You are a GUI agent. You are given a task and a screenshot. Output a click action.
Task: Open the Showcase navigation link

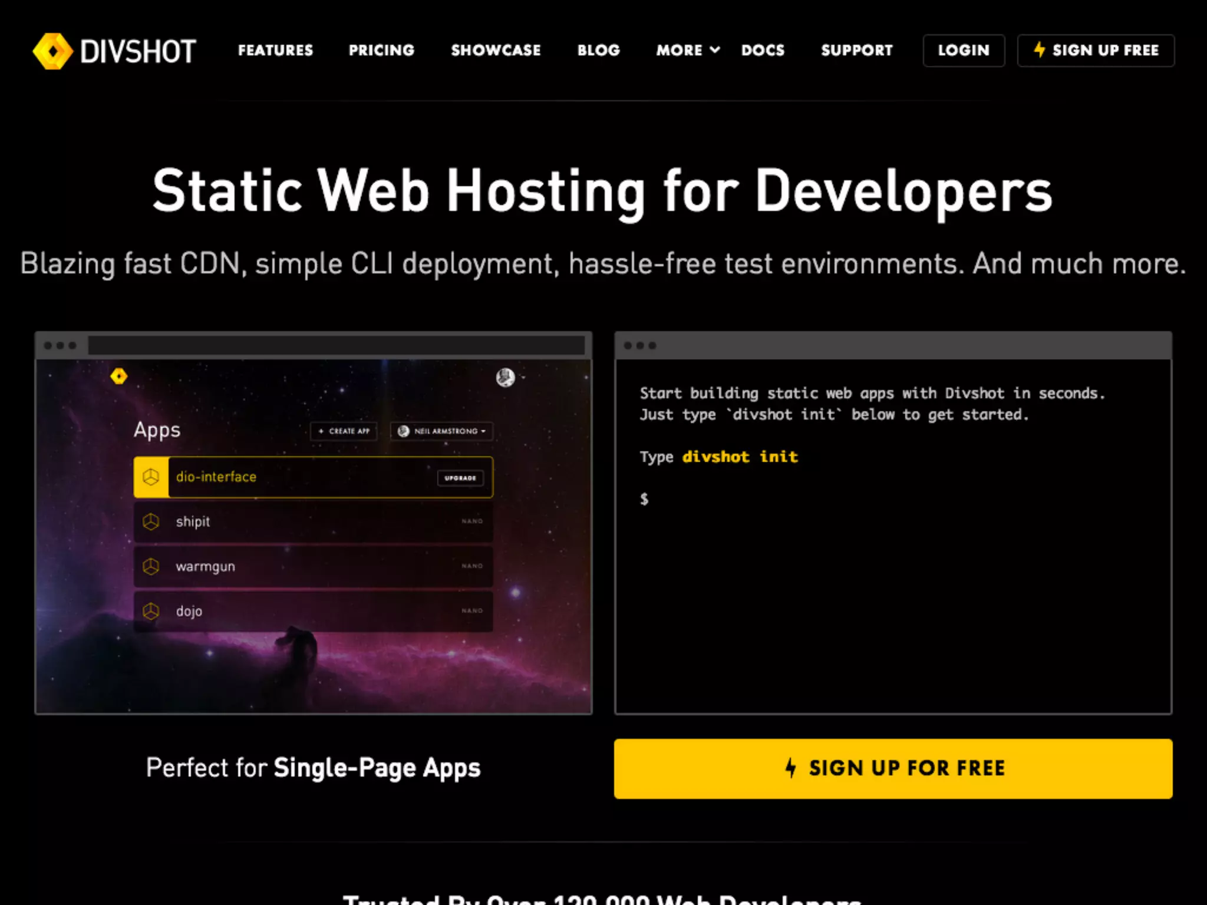click(496, 50)
